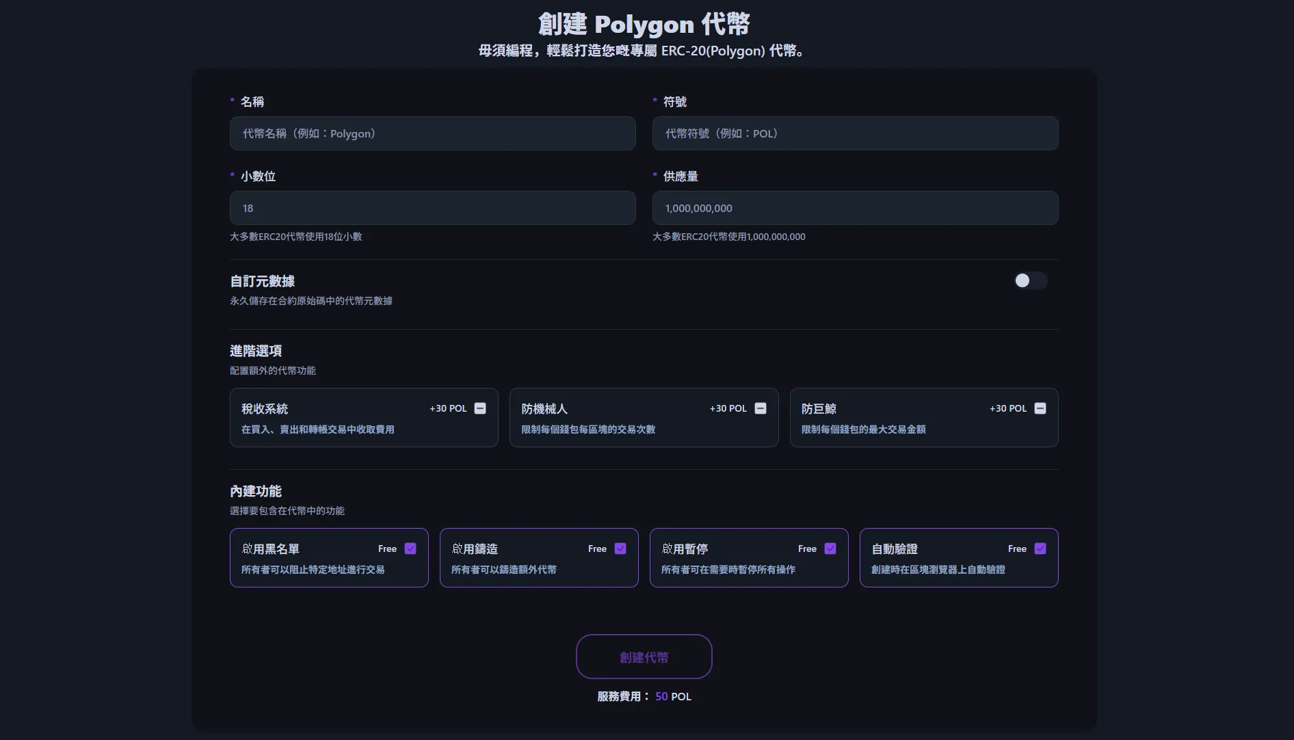
Task: Click the 防巨鯨 option title
Action: (819, 409)
